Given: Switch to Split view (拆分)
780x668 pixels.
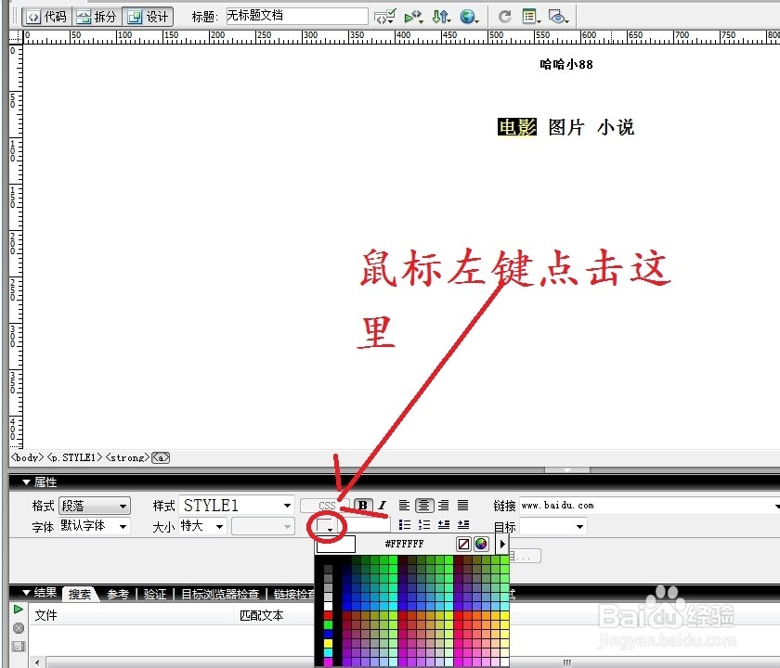Looking at the screenshot, I should pos(97,17).
